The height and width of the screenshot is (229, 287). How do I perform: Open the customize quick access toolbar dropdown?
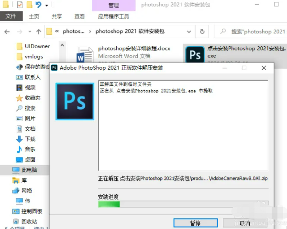point(47,5)
